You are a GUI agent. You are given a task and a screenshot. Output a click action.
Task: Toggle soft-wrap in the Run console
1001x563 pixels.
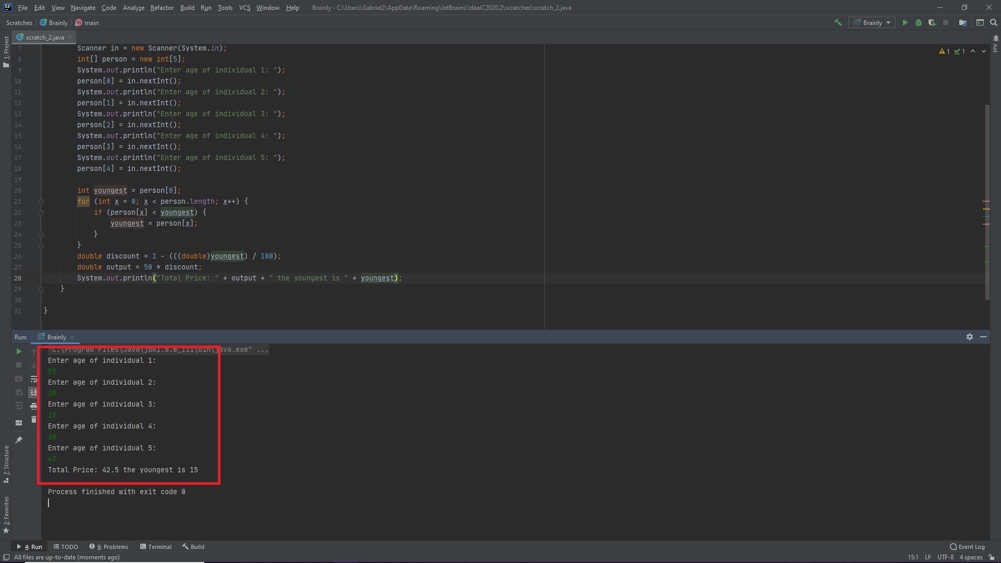point(34,379)
